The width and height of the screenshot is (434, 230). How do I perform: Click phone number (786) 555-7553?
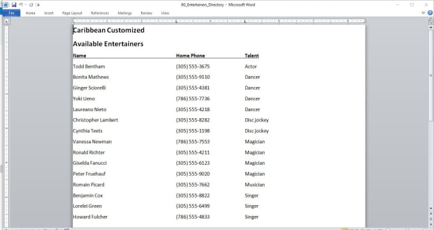coord(193,142)
